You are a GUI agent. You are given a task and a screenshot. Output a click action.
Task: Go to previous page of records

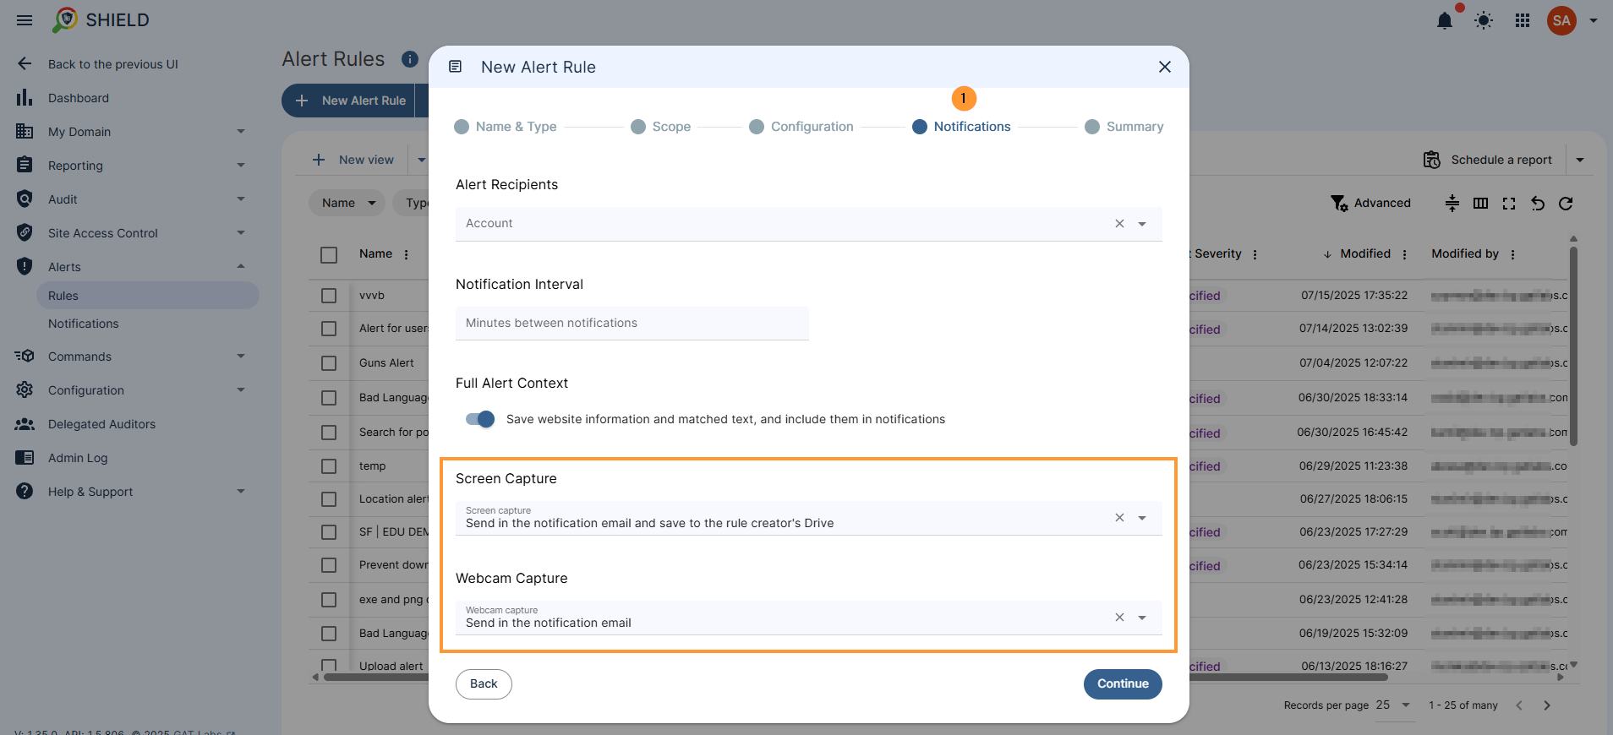pos(1519,705)
